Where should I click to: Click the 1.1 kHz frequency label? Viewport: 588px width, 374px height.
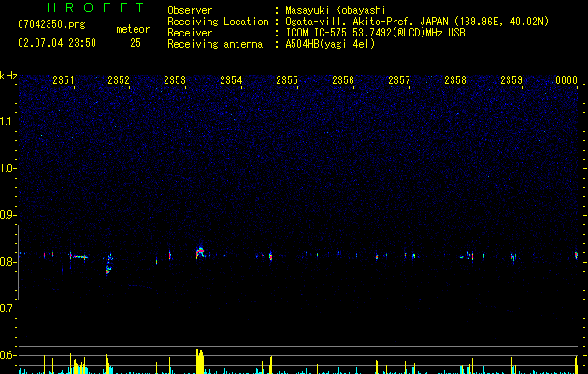(x=7, y=122)
